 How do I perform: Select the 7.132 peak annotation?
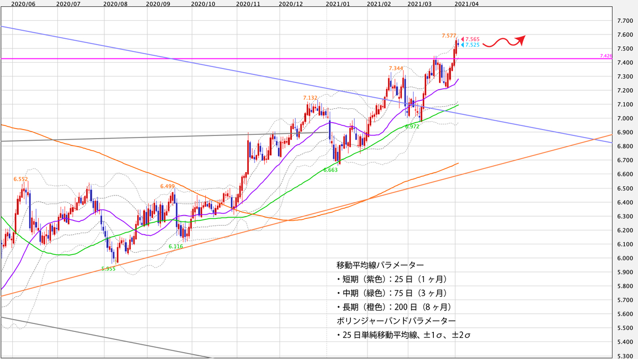[310, 98]
